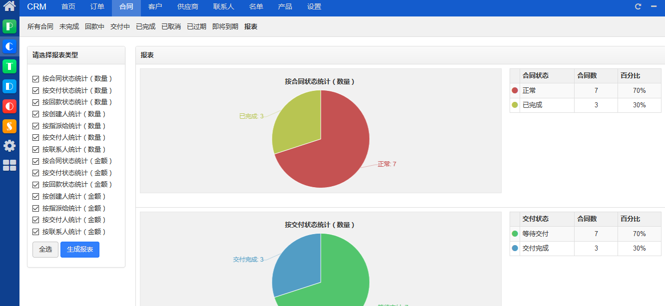Toggle 按交付状态统计（数量）checkbox
This screenshot has height=306, width=665.
35,90
